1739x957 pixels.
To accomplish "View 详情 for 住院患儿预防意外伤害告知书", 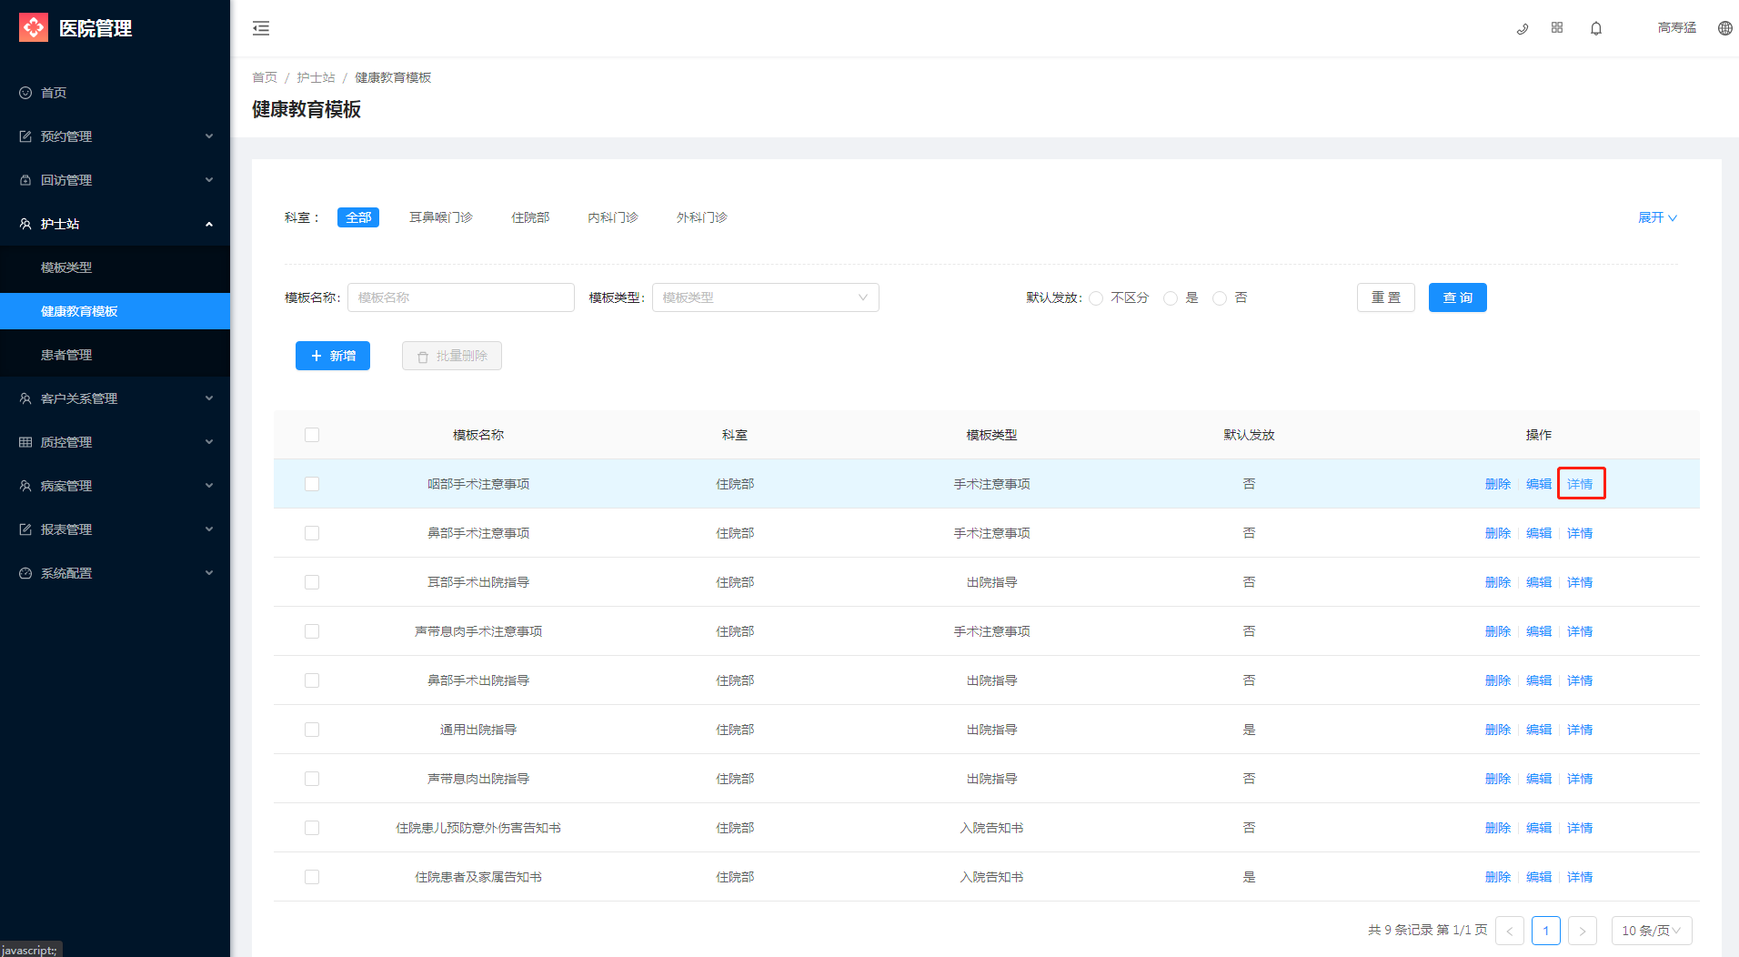I will click(1580, 828).
